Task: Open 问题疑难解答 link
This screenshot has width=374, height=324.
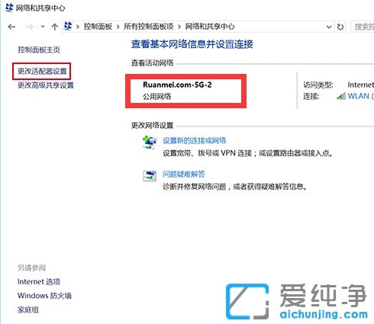Action: tap(184, 174)
